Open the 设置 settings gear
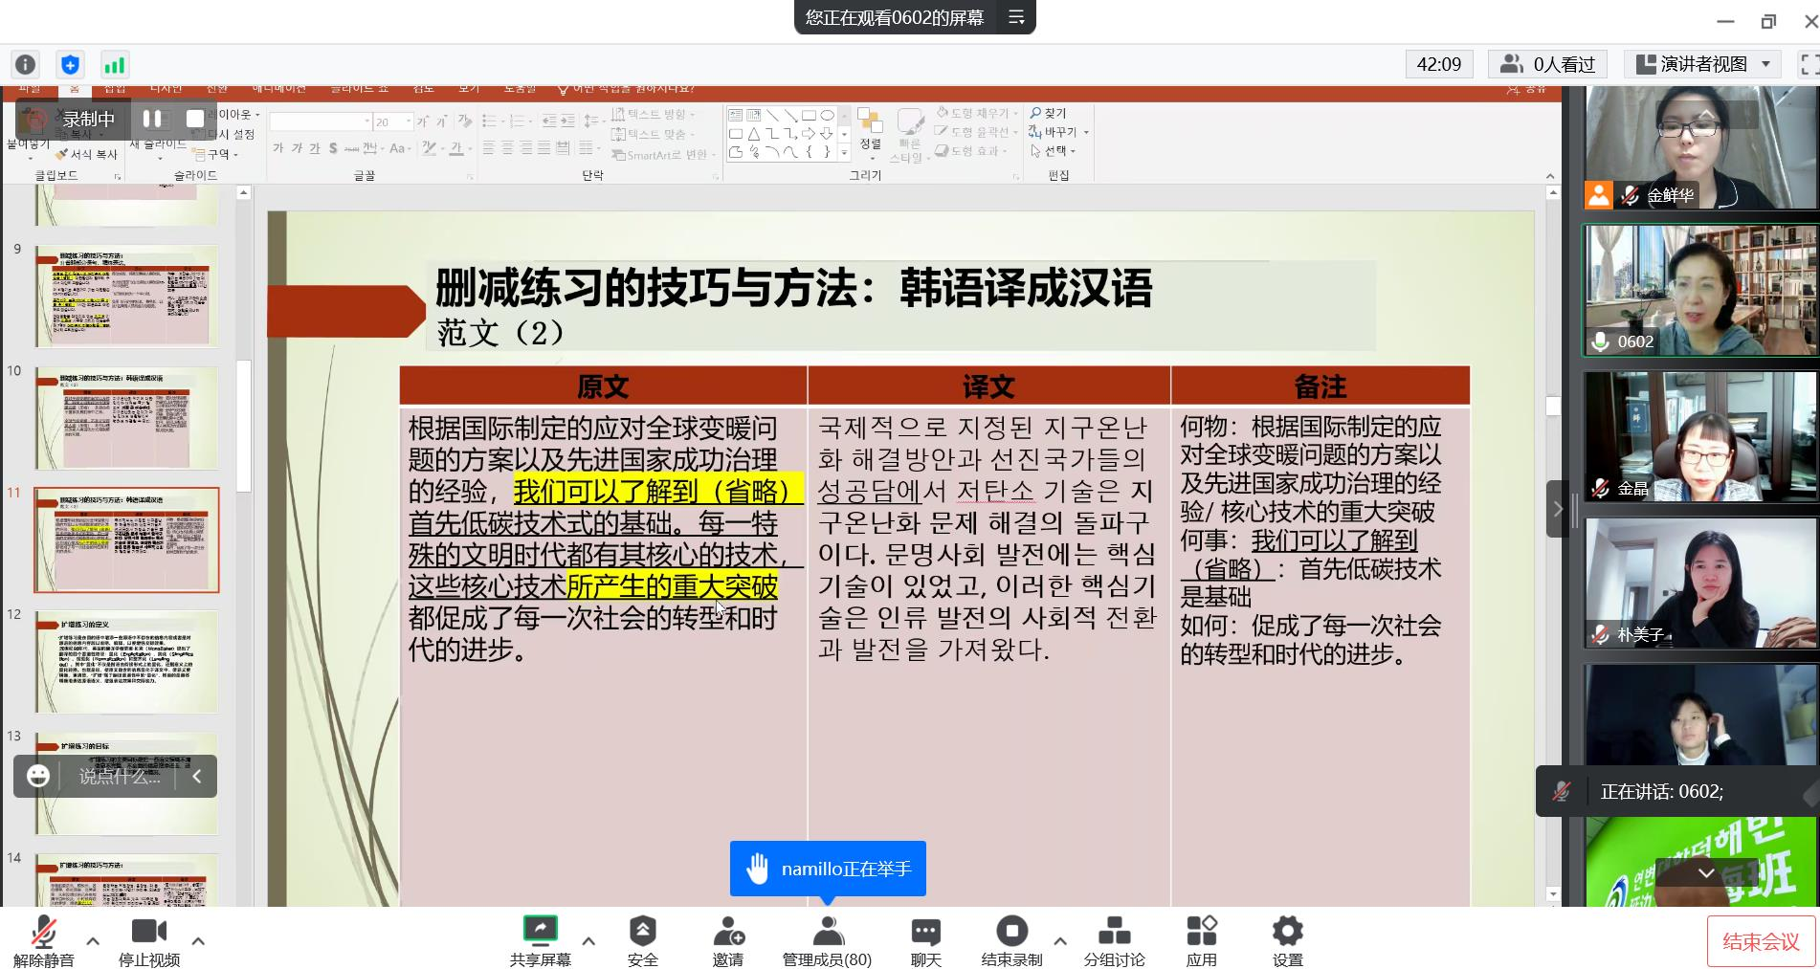This screenshot has width=1820, height=969. 1287,940
